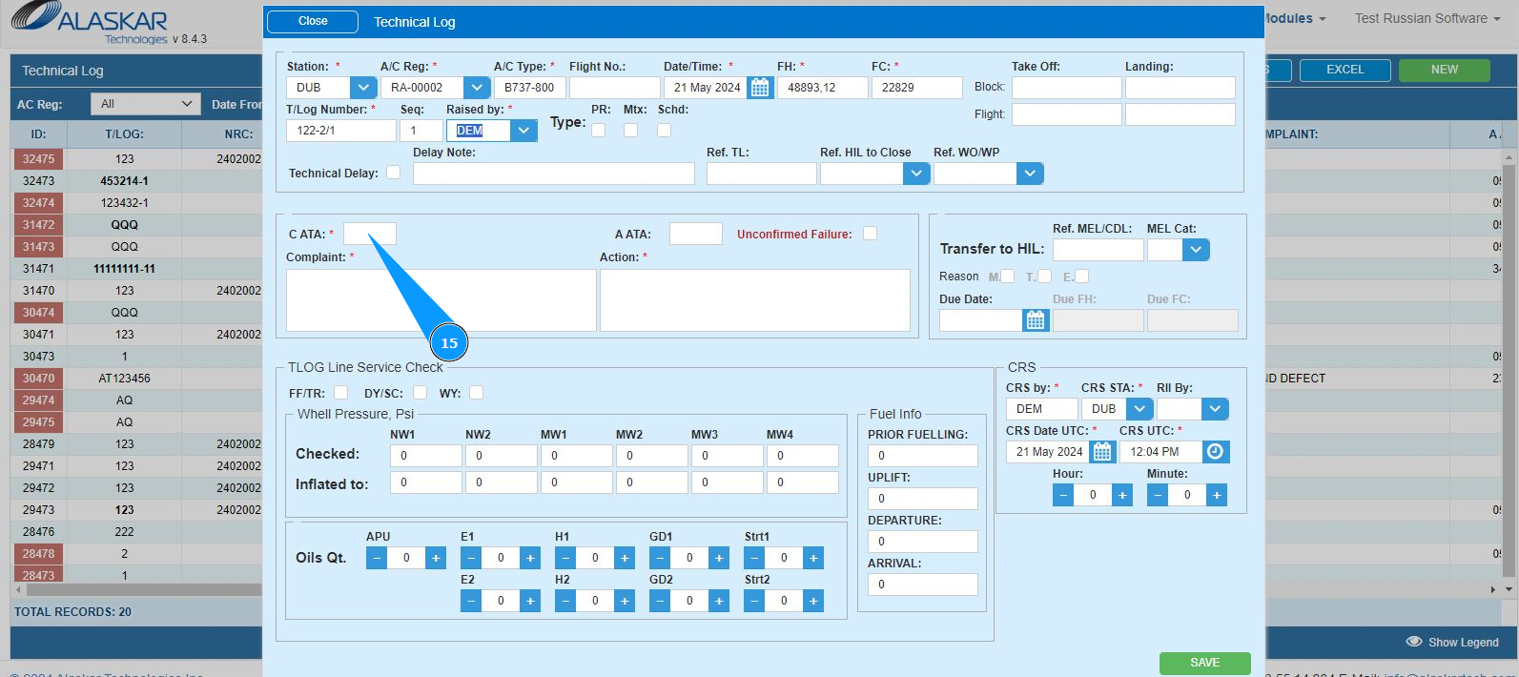Check the Schd type checkbox
1519x677 pixels.
[664, 130]
